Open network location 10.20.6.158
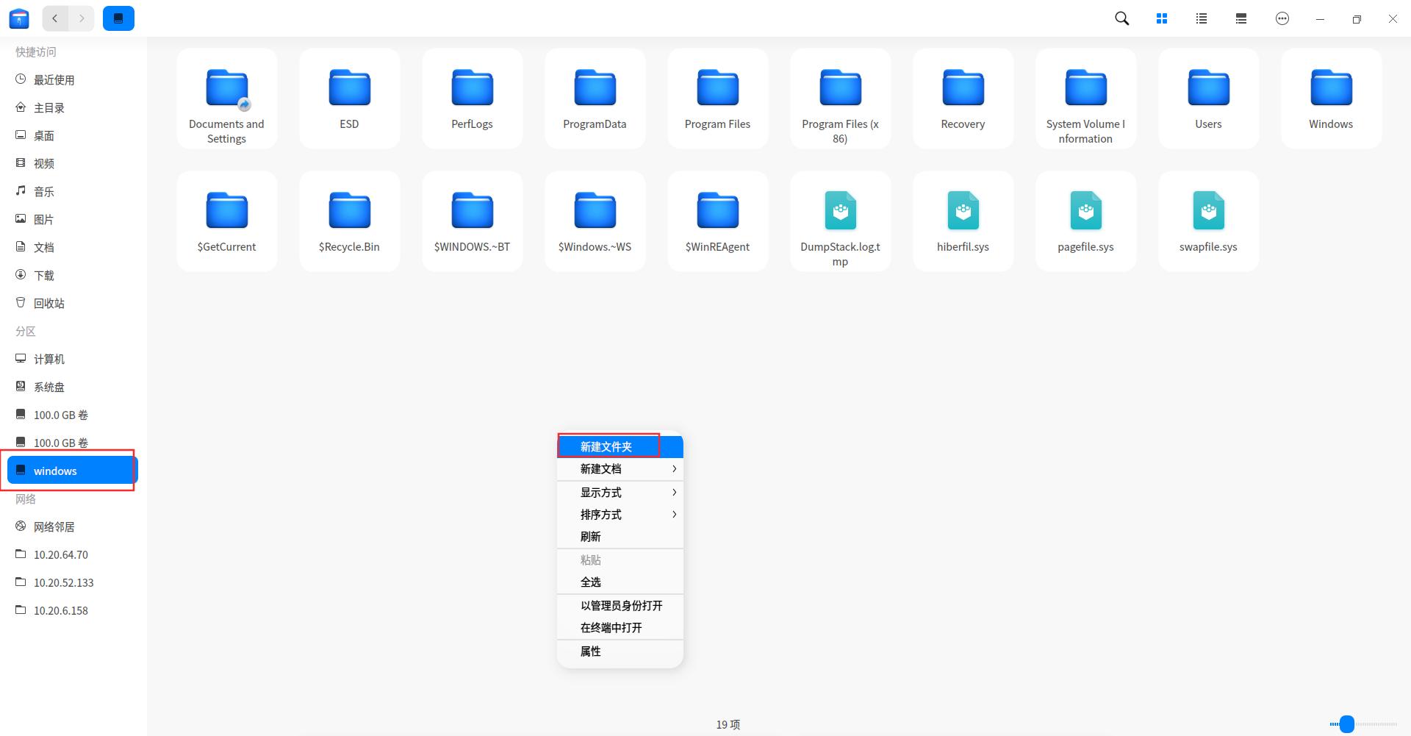 point(73,610)
